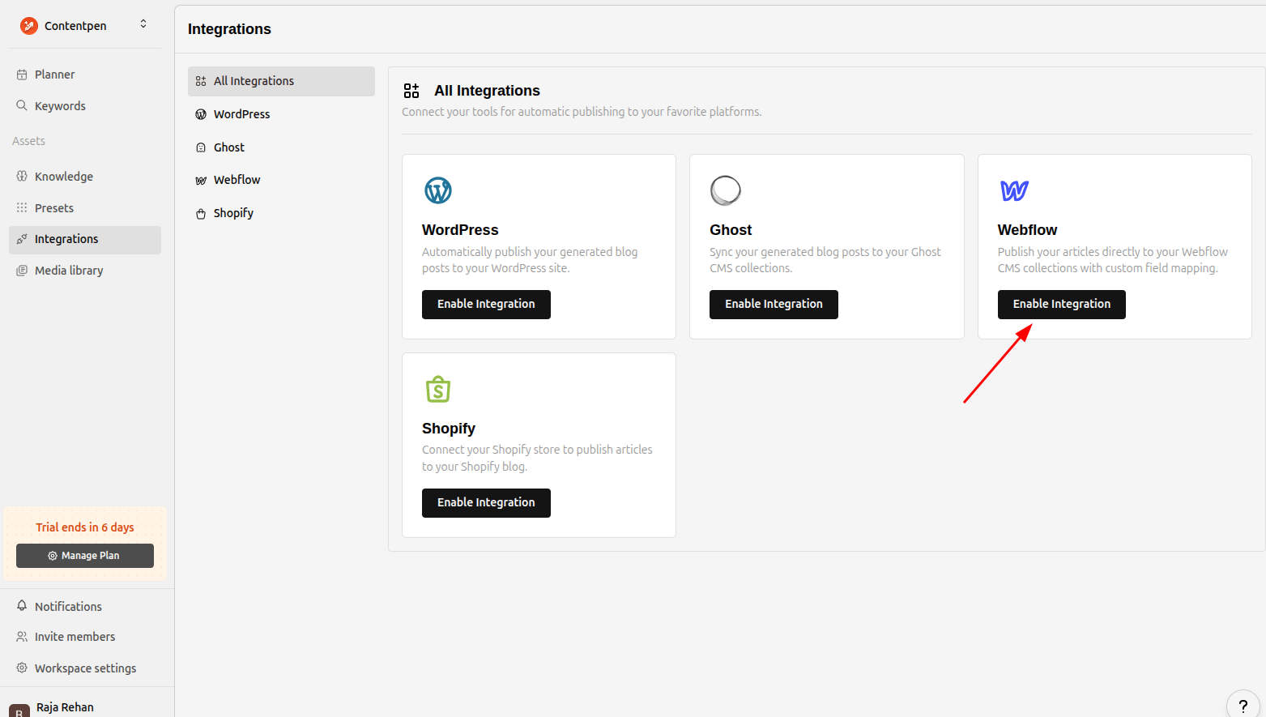Image resolution: width=1266 pixels, height=717 pixels.
Task: Switch to the Webflow integrations tab
Action: point(237,180)
